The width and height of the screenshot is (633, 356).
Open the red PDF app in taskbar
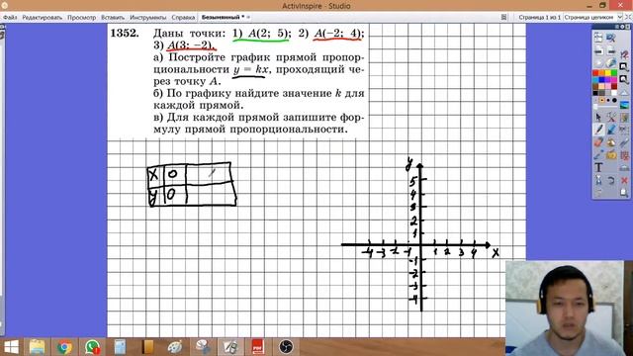(257, 347)
